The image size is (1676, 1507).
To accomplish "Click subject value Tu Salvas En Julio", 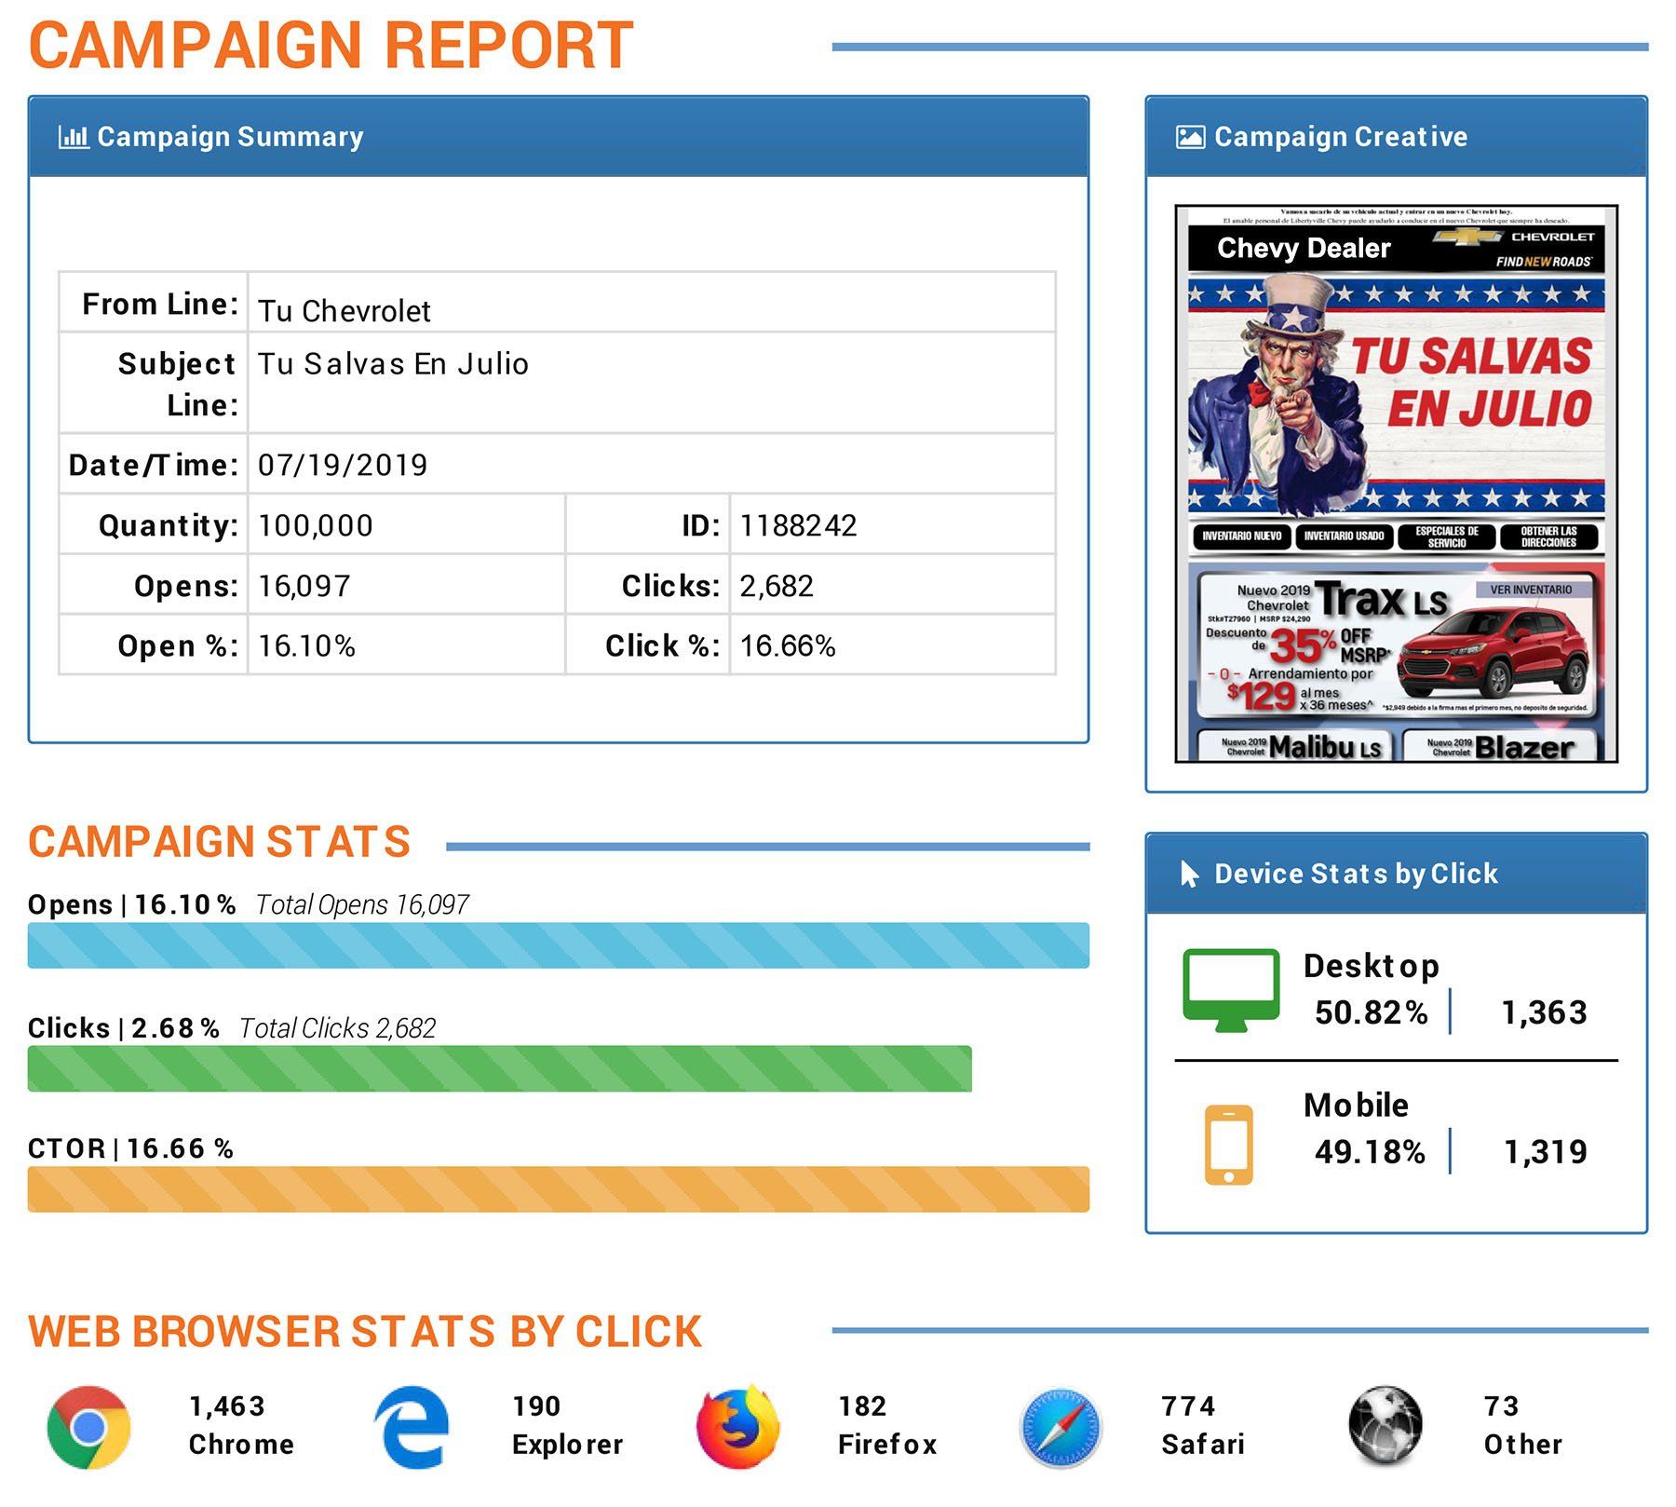I will click(x=393, y=363).
